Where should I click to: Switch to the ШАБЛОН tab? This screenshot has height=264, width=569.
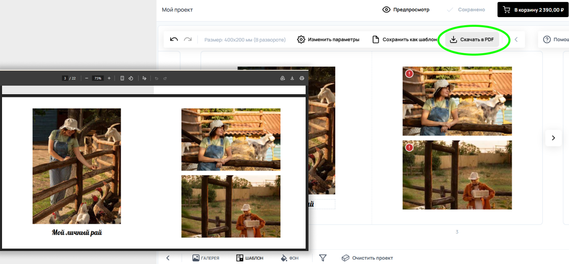tap(250, 258)
